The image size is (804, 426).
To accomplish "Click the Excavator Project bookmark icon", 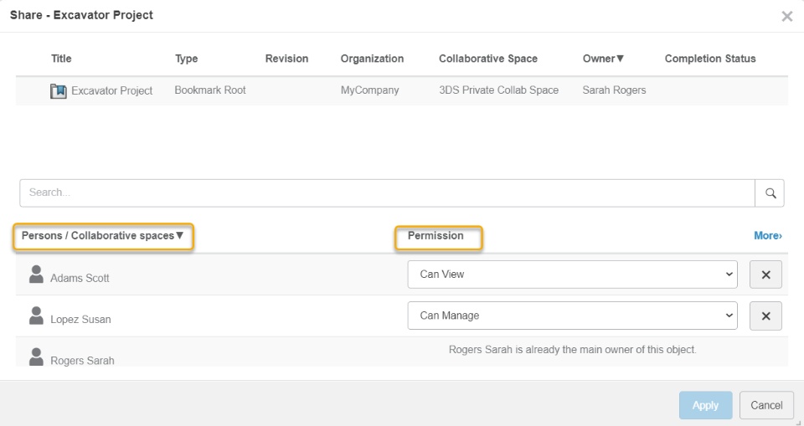I will [x=58, y=90].
